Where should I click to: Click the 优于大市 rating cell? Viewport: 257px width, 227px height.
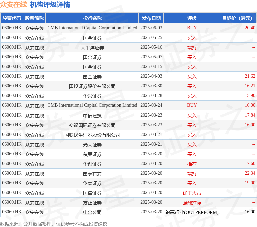192,193
